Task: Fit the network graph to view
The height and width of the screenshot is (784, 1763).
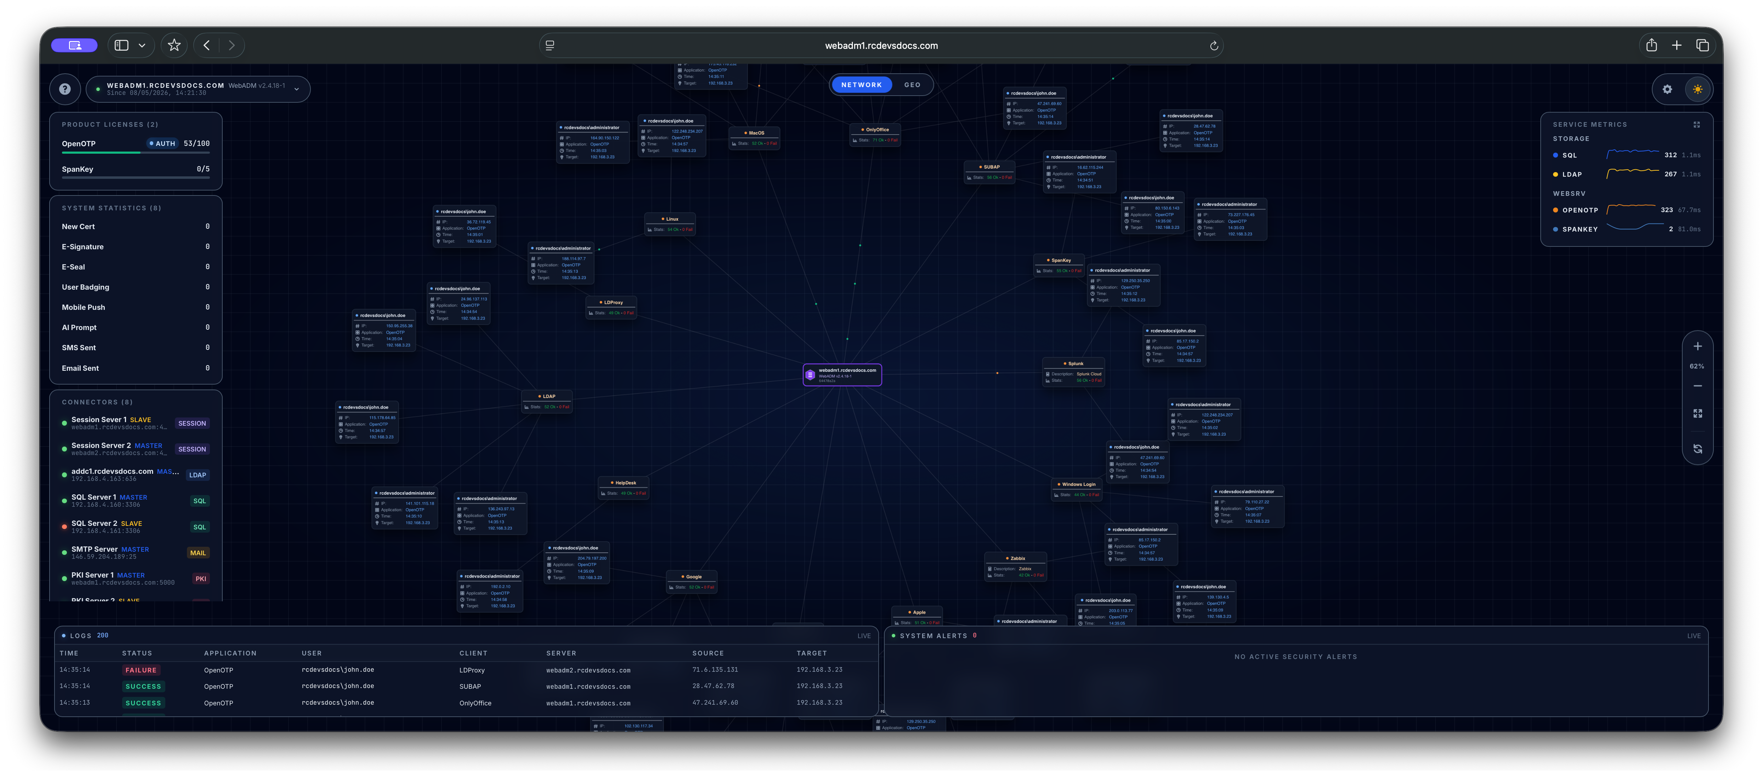Action: tap(1697, 414)
